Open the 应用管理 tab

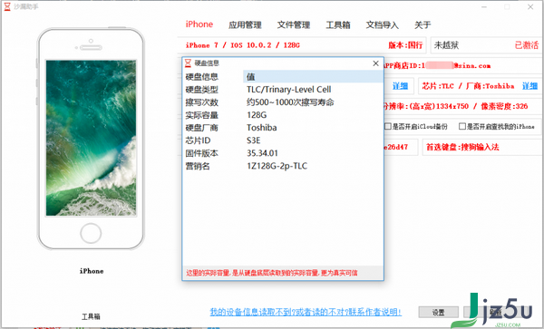[245, 25]
